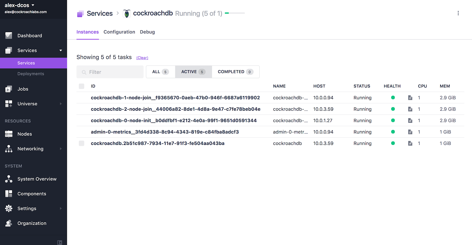Open logs icon for cockroachdb-2-node-join task
Screen dimensions: 472x245
pyautogui.click(x=410, y=109)
